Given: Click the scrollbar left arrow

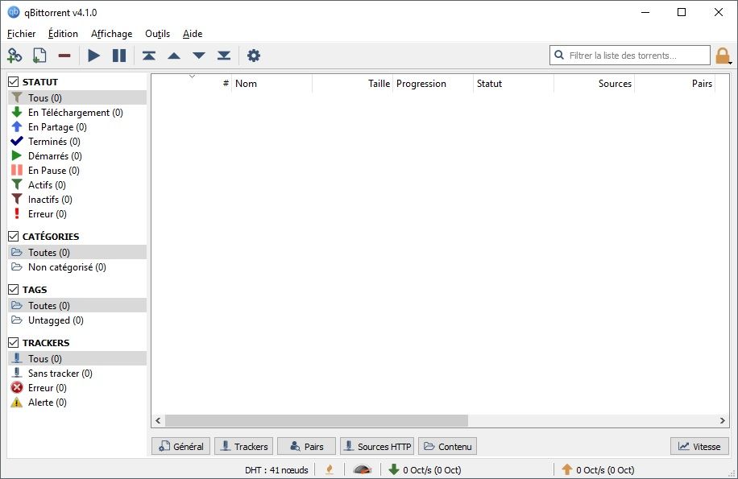Looking at the screenshot, I should 158,420.
